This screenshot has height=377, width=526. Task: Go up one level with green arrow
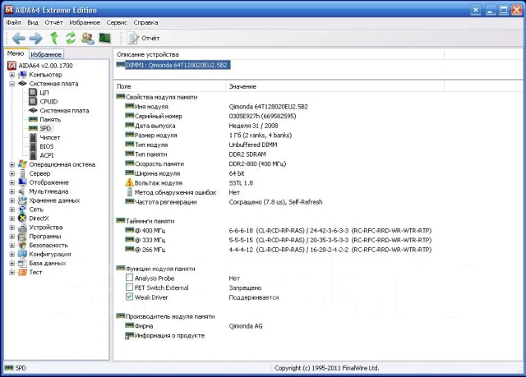(53, 39)
